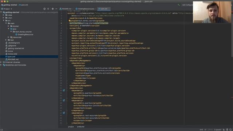The width and height of the screenshot is (233, 131).
Task: Click the locate/select opened file target icon
Action: pyautogui.click(x=44, y=9)
